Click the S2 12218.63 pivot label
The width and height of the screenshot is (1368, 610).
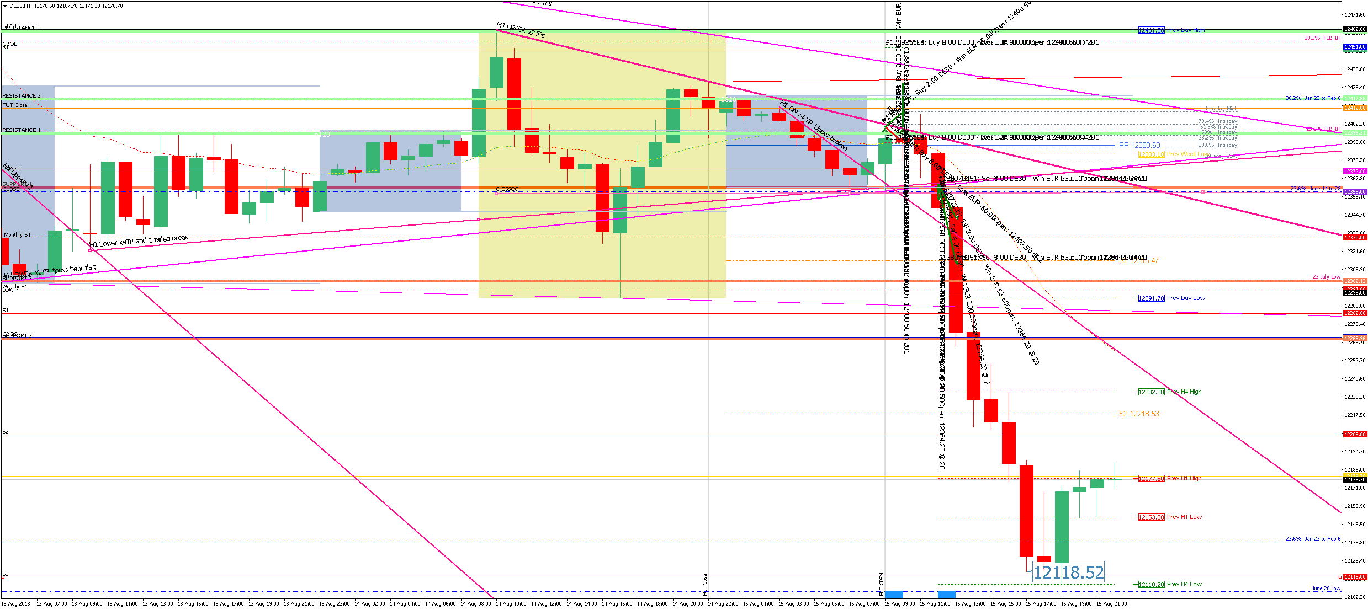(1138, 414)
